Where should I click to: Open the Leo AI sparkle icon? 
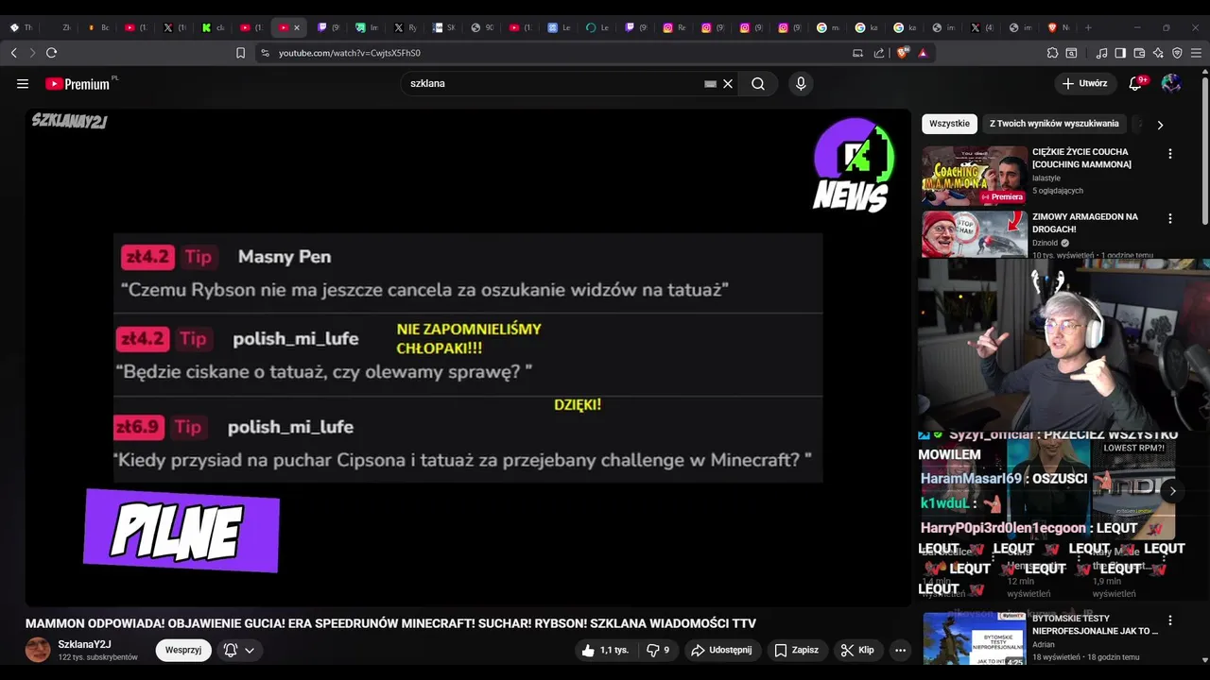pyautogui.click(x=1158, y=53)
